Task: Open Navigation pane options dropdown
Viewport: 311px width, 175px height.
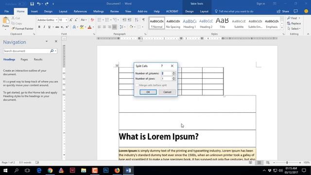Action: coord(47,41)
